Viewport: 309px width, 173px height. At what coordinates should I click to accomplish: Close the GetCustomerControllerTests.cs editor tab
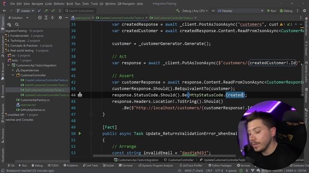tap(195, 18)
